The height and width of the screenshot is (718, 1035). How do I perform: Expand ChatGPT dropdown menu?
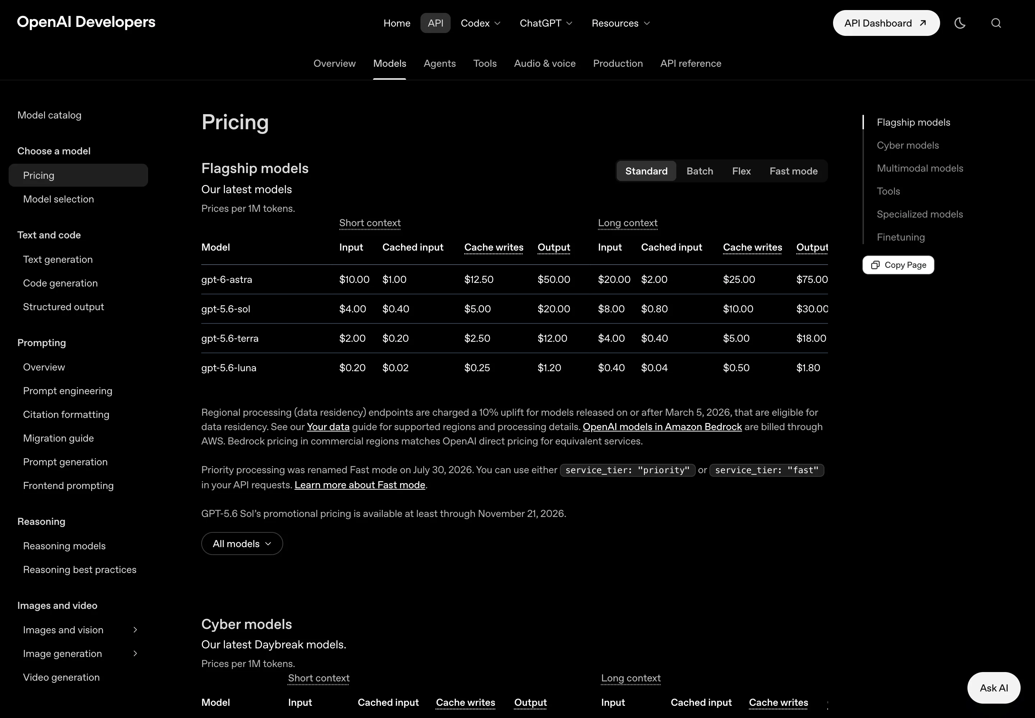[x=546, y=23]
